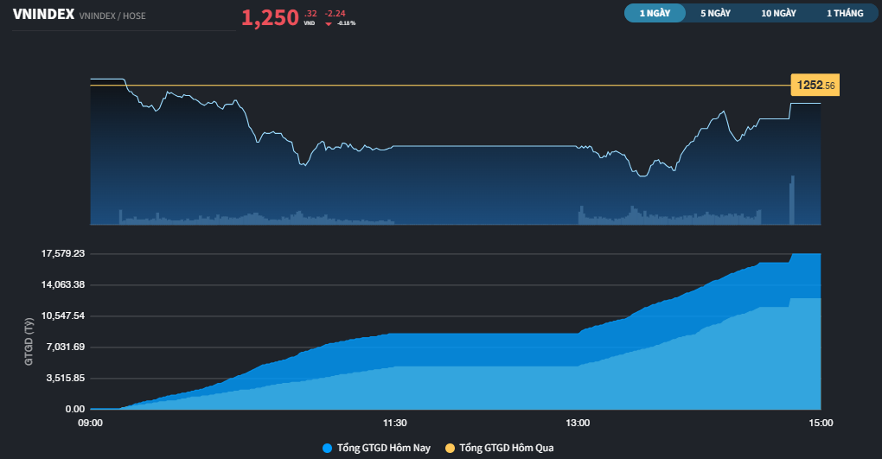
Task: Switch to the 10 NGÀY tab
Action: (778, 13)
